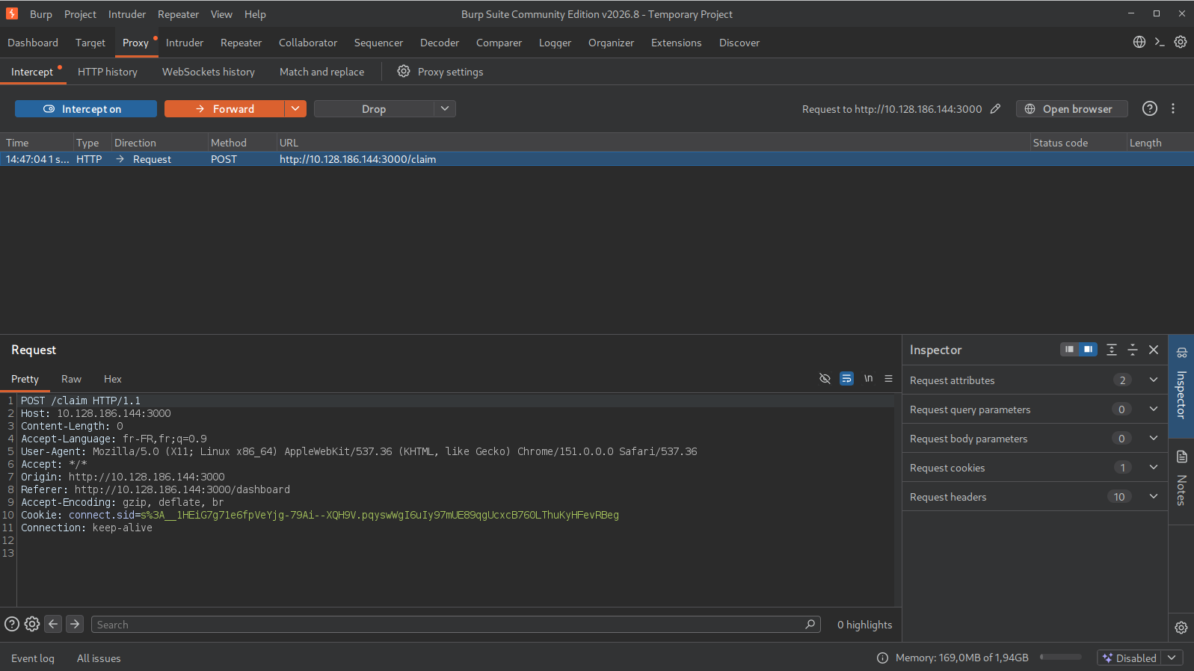Switch Inspector to the right layout option
The width and height of the screenshot is (1194, 671).
pyautogui.click(x=1088, y=350)
